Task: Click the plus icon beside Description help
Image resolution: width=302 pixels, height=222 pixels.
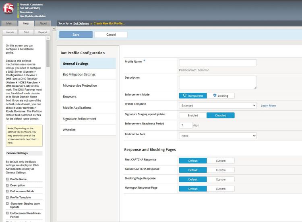Action: (x=7, y=185)
